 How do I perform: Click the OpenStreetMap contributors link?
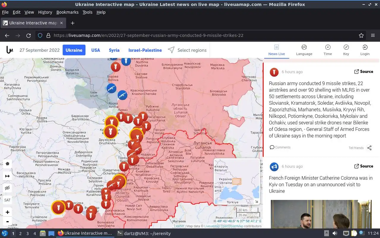tap(232, 226)
